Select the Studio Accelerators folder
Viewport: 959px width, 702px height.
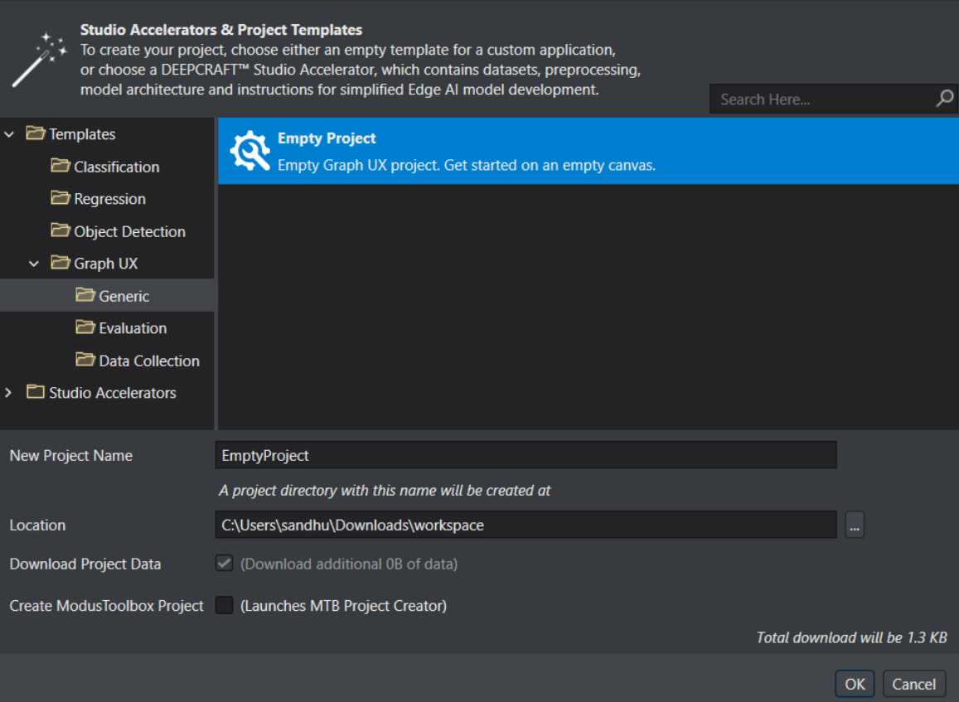pos(112,393)
